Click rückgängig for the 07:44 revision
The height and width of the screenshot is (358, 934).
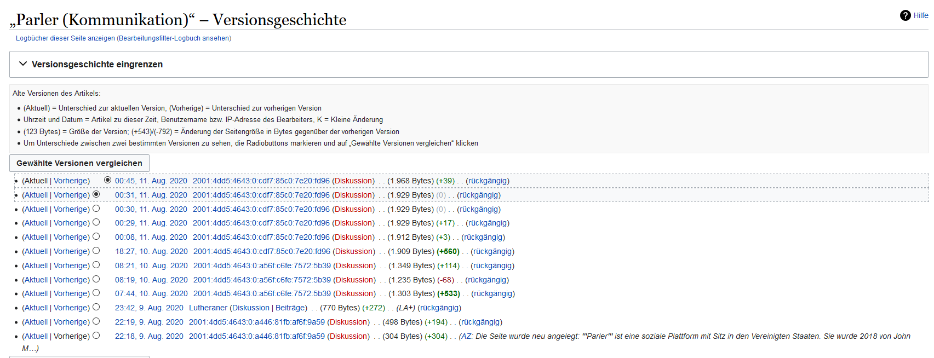[493, 294]
